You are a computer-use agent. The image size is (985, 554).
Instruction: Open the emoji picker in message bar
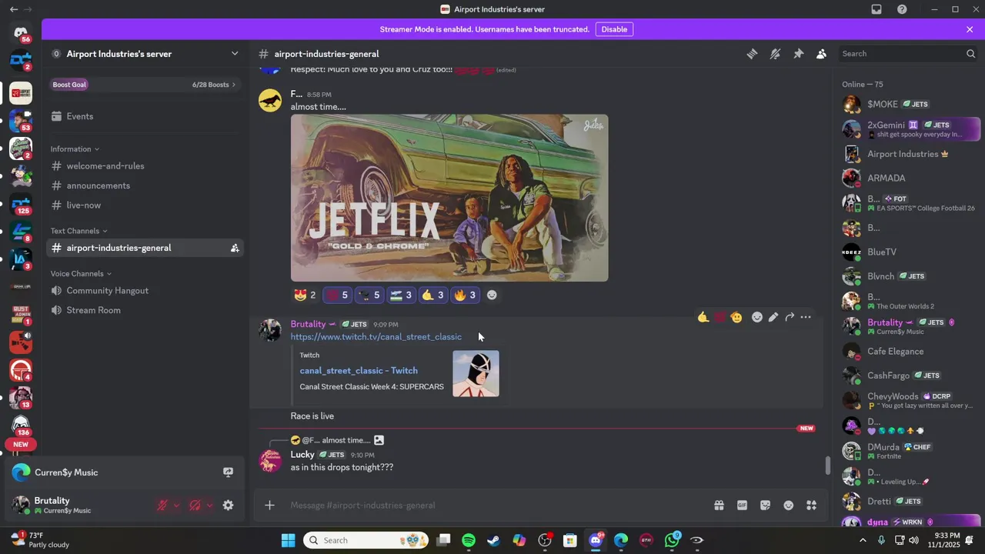click(x=788, y=506)
